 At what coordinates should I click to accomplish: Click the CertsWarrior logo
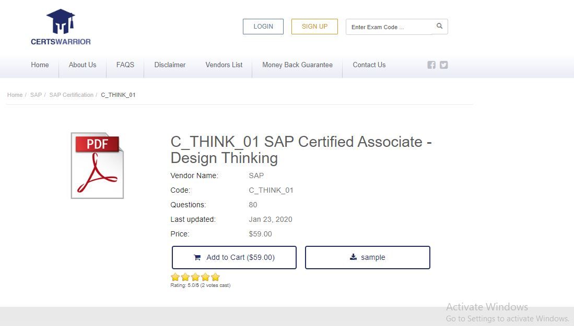tap(61, 28)
